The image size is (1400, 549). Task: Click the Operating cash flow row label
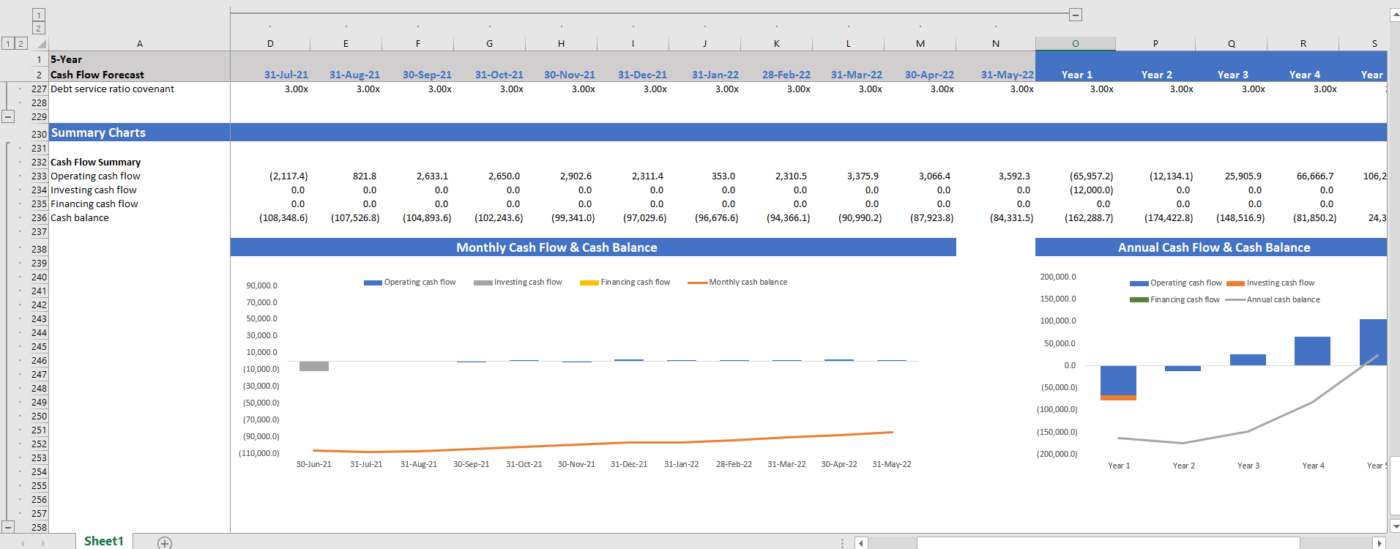pos(95,176)
